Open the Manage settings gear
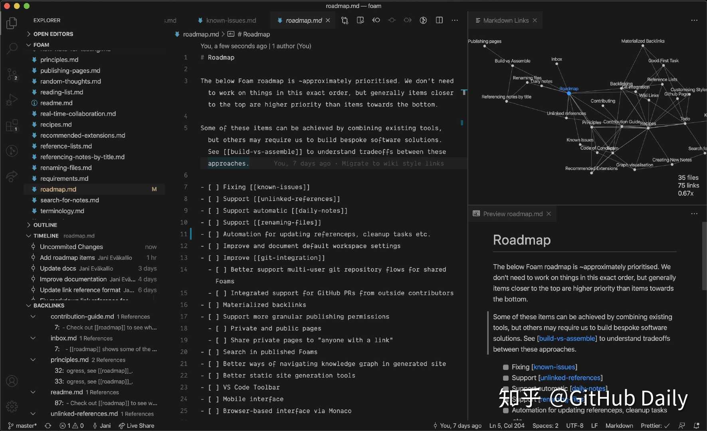This screenshot has height=431, width=707. [12, 406]
